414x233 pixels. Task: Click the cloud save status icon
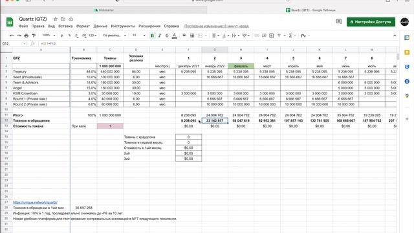[x=71, y=19]
